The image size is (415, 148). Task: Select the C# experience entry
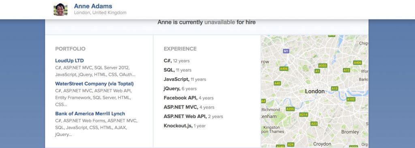[x=177, y=61]
